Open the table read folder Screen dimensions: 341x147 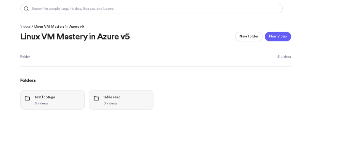pyautogui.click(x=121, y=100)
